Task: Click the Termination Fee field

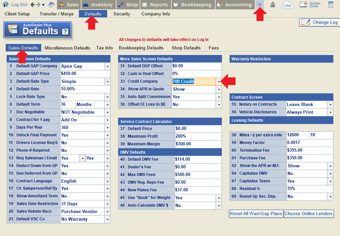Action: pos(310,150)
